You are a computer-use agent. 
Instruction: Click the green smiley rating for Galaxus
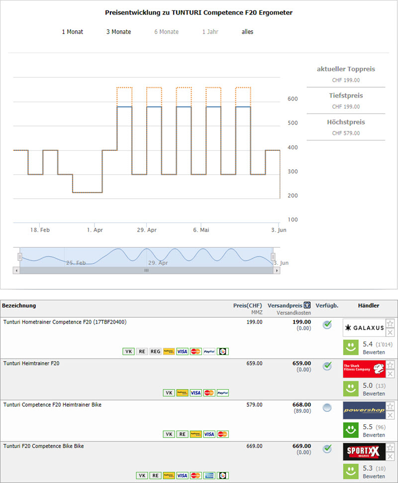click(350, 348)
